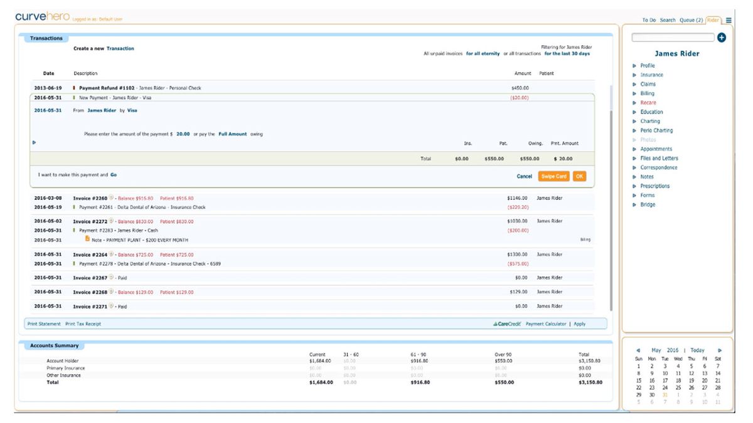Click Print Statement link
Screen dimensions: 753x423
(x=44, y=324)
